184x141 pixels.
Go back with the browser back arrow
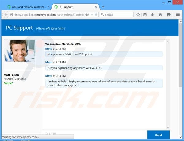point(6,15)
